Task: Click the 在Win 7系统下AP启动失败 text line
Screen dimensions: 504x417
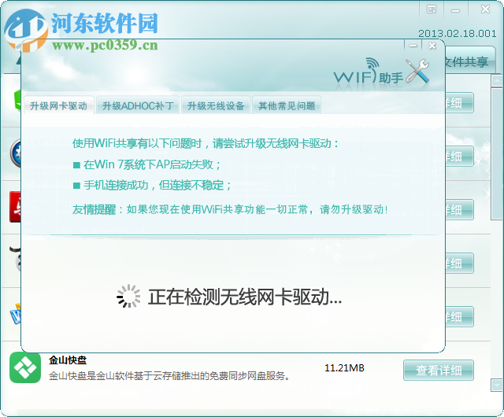Action: point(147,164)
